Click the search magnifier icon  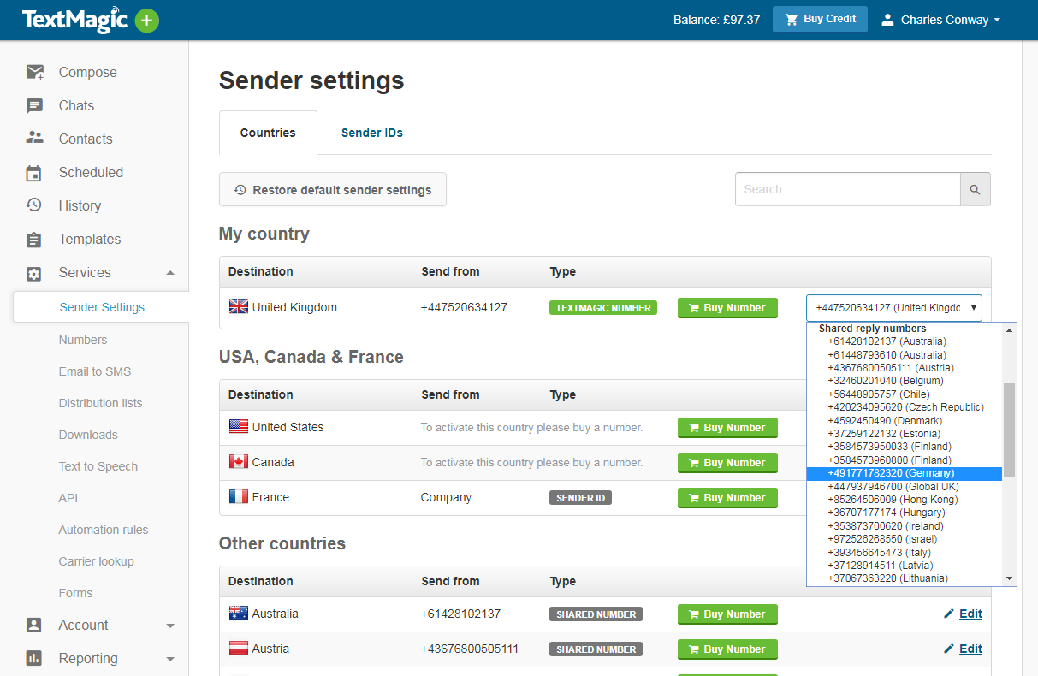pos(975,188)
